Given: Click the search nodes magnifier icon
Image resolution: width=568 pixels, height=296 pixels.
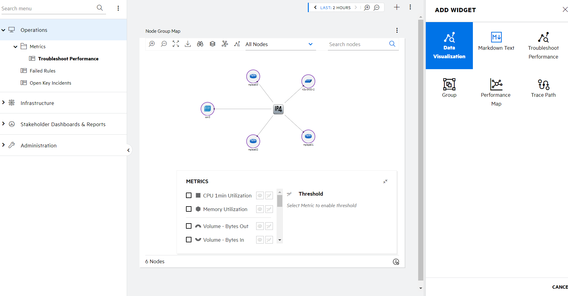Looking at the screenshot, I should pyautogui.click(x=392, y=44).
